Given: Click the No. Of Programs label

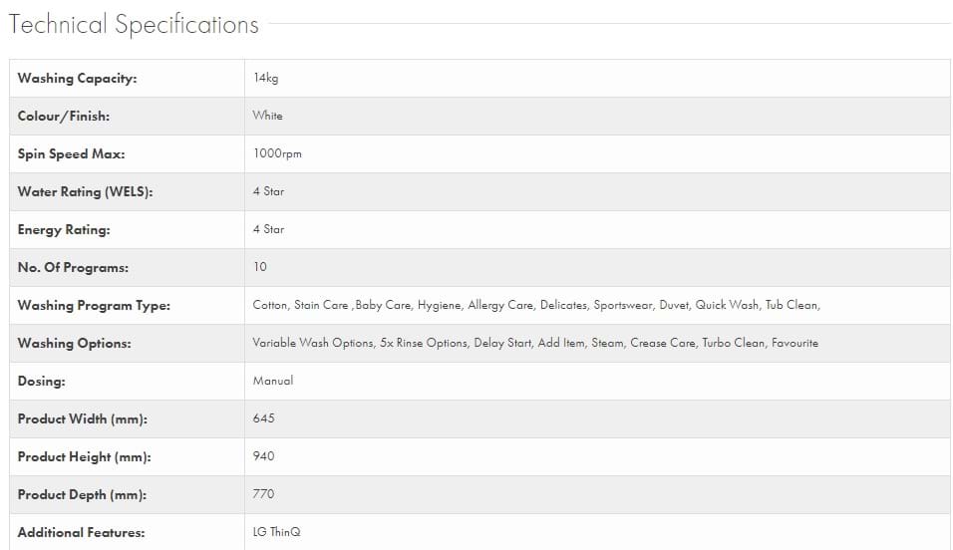Looking at the screenshot, I should [x=73, y=268].
